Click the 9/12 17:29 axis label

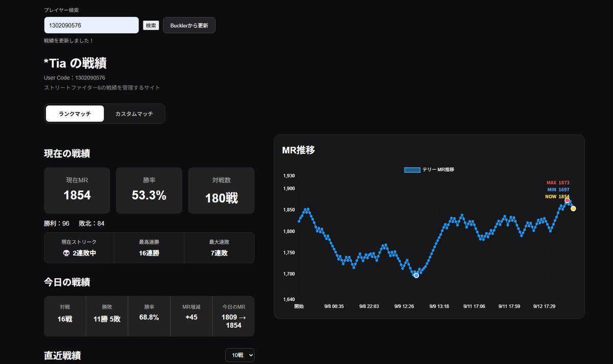544,306
